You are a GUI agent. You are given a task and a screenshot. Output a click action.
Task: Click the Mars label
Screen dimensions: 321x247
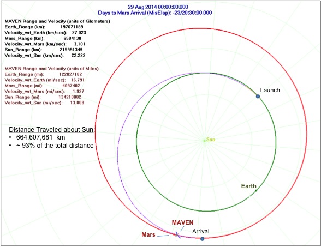click(x=148, y=234)
